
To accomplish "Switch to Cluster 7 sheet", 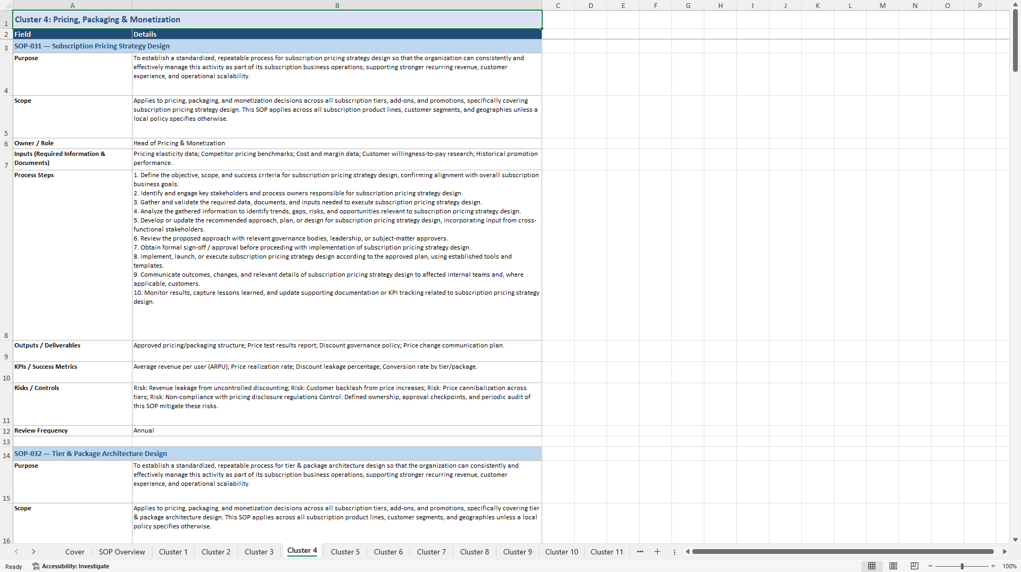I will point(431,552).
